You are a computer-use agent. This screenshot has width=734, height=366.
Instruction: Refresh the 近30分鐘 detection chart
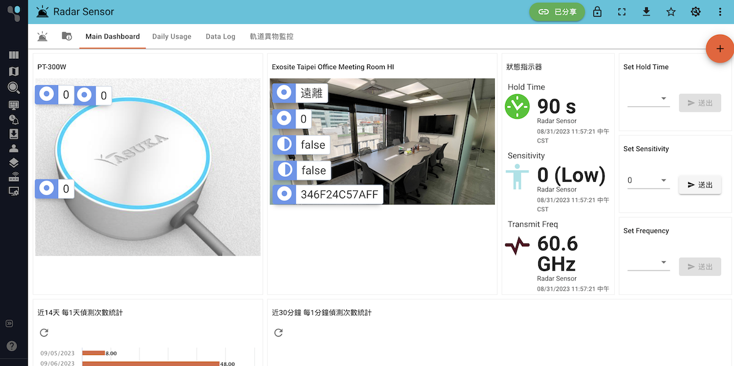278,333
